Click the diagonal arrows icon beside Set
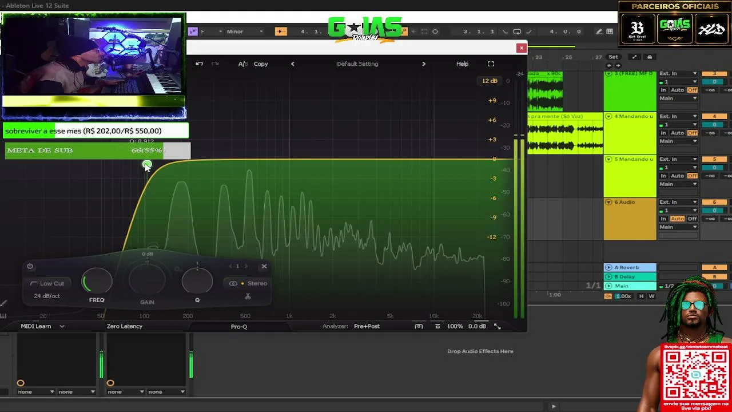This screenshot has height=412, width=732. [x=634, y=57]
